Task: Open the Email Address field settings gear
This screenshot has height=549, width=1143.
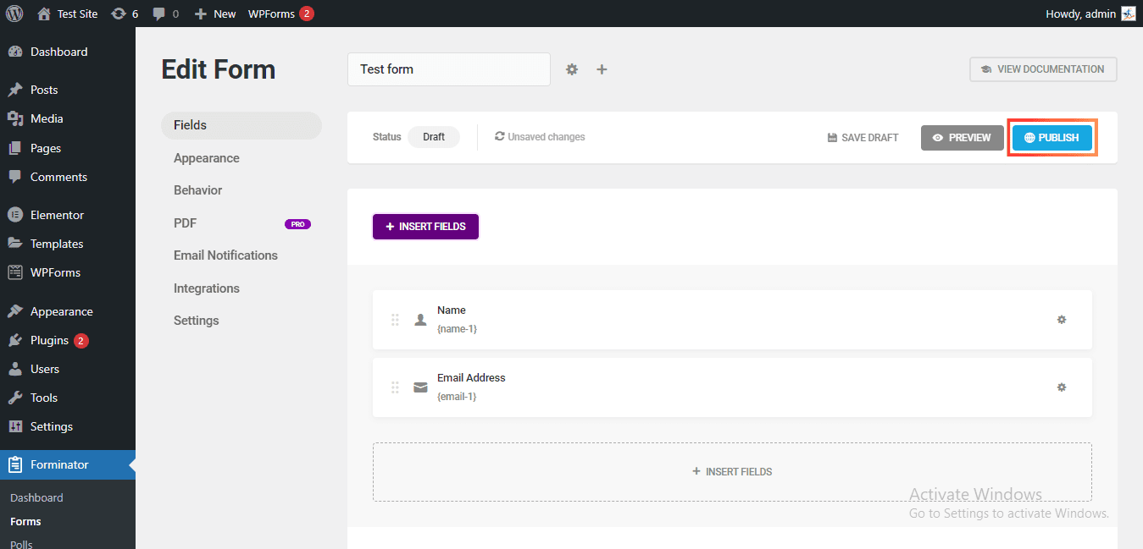Action: tap(1061, 387)
